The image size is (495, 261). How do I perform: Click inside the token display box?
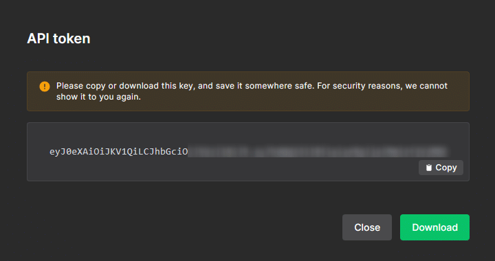click(x=248, y=152)
